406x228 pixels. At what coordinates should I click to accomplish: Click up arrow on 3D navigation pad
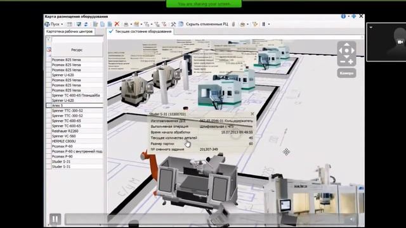(x=346, y=45)
